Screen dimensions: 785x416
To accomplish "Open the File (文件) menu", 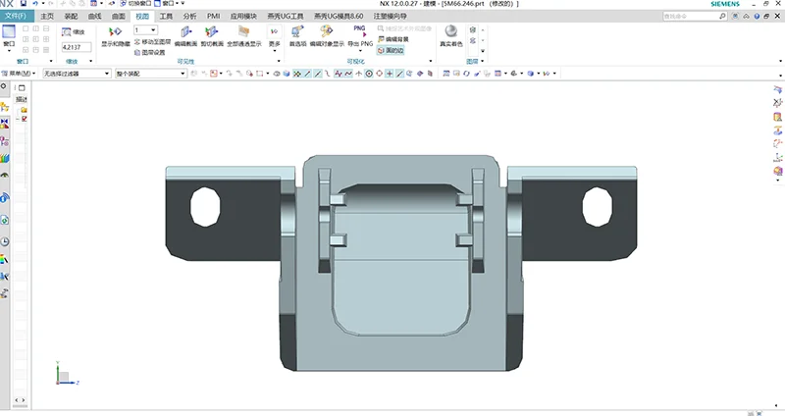I will 17,17.
